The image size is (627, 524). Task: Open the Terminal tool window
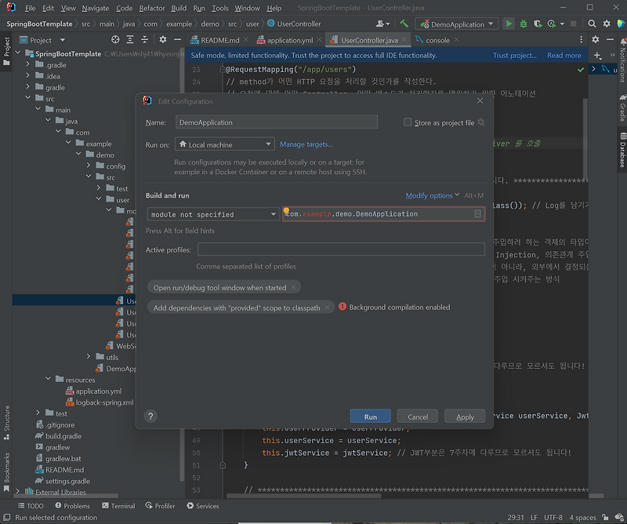coord(123,506)
